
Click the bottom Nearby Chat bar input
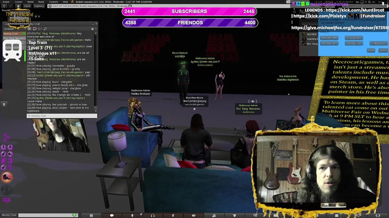(x=48, y=215)
